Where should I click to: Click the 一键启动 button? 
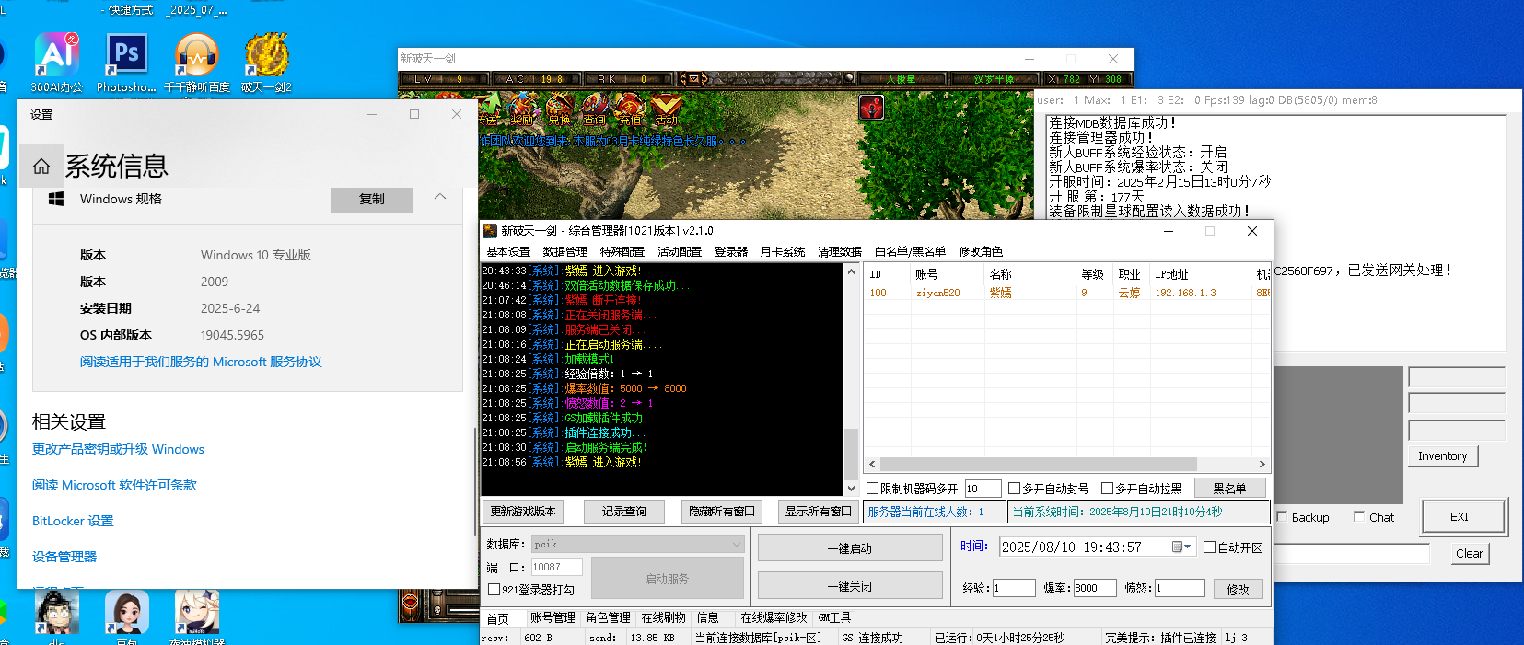tap(849, 548)
